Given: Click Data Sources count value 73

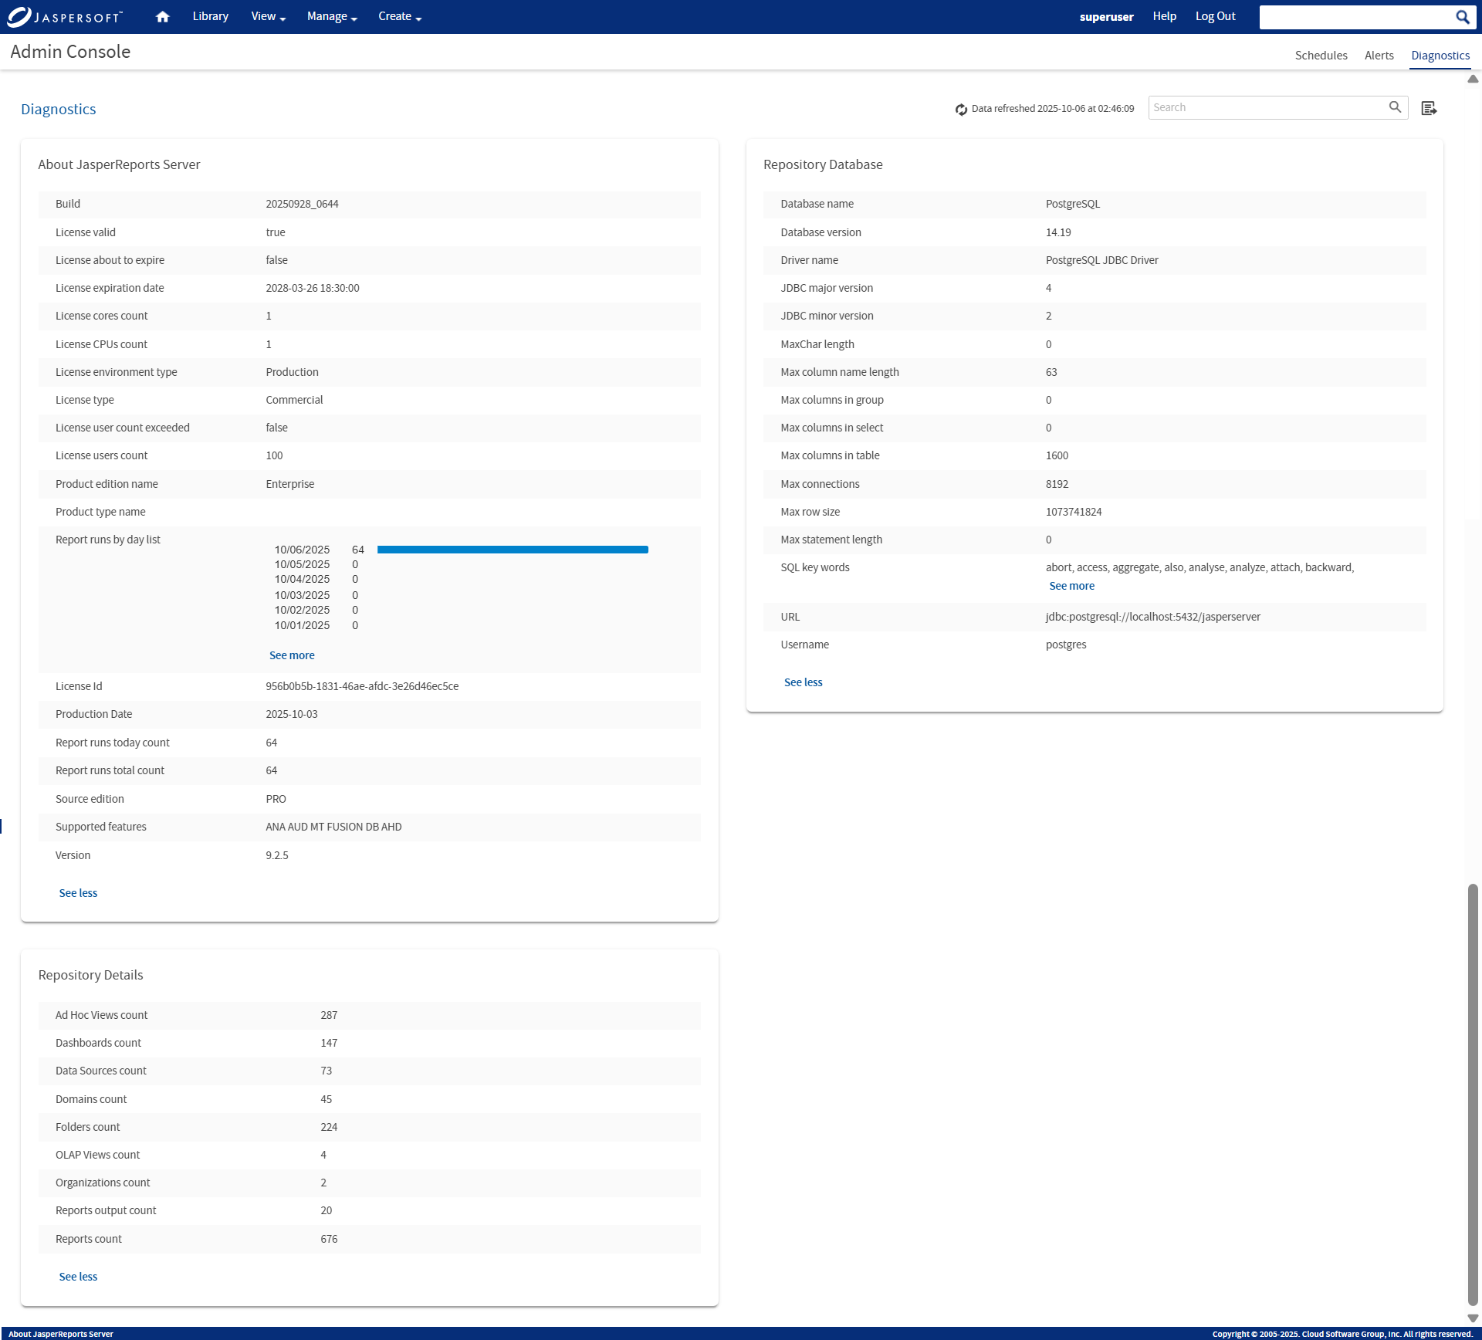Looking at the screenshot, I should pos(326,1071).
